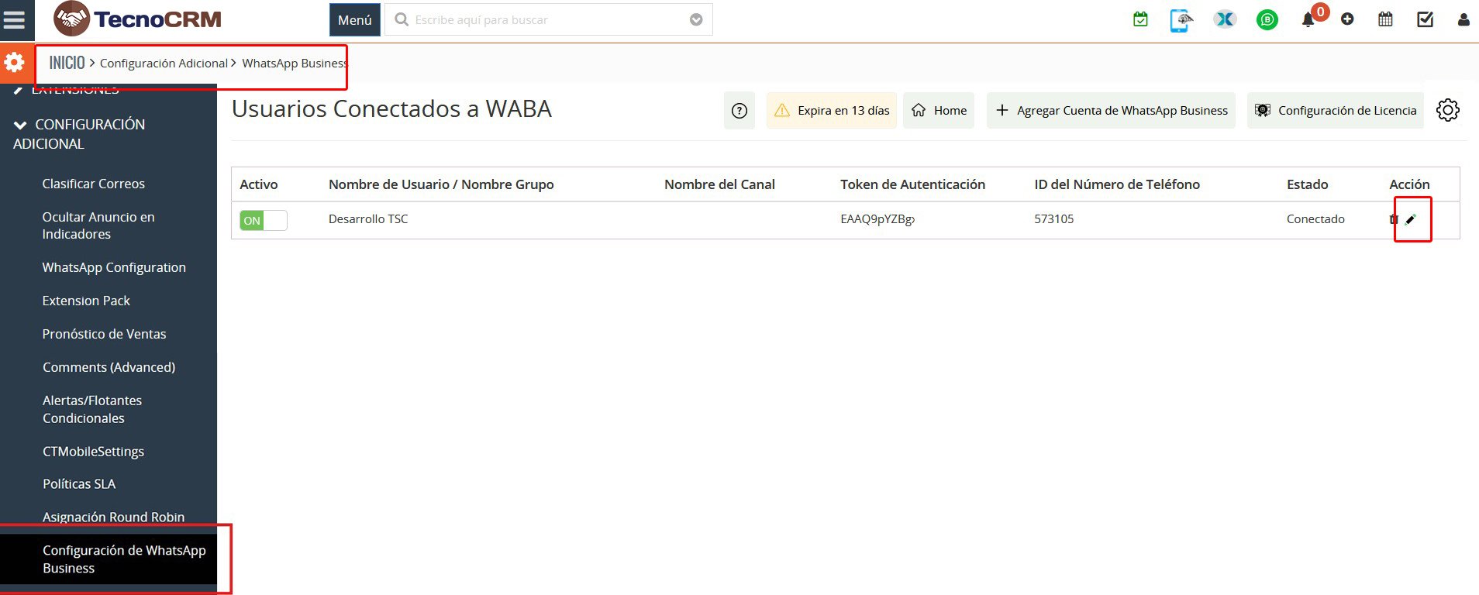The width and height of the screenshot is (1479, 595).
Task: Open the Menú dropdown button
Action: click(354, 20)
